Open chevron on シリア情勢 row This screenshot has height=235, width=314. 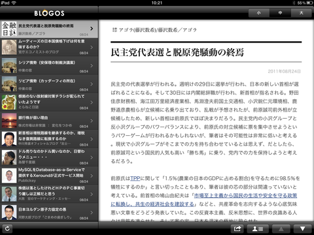click(92, 65)
